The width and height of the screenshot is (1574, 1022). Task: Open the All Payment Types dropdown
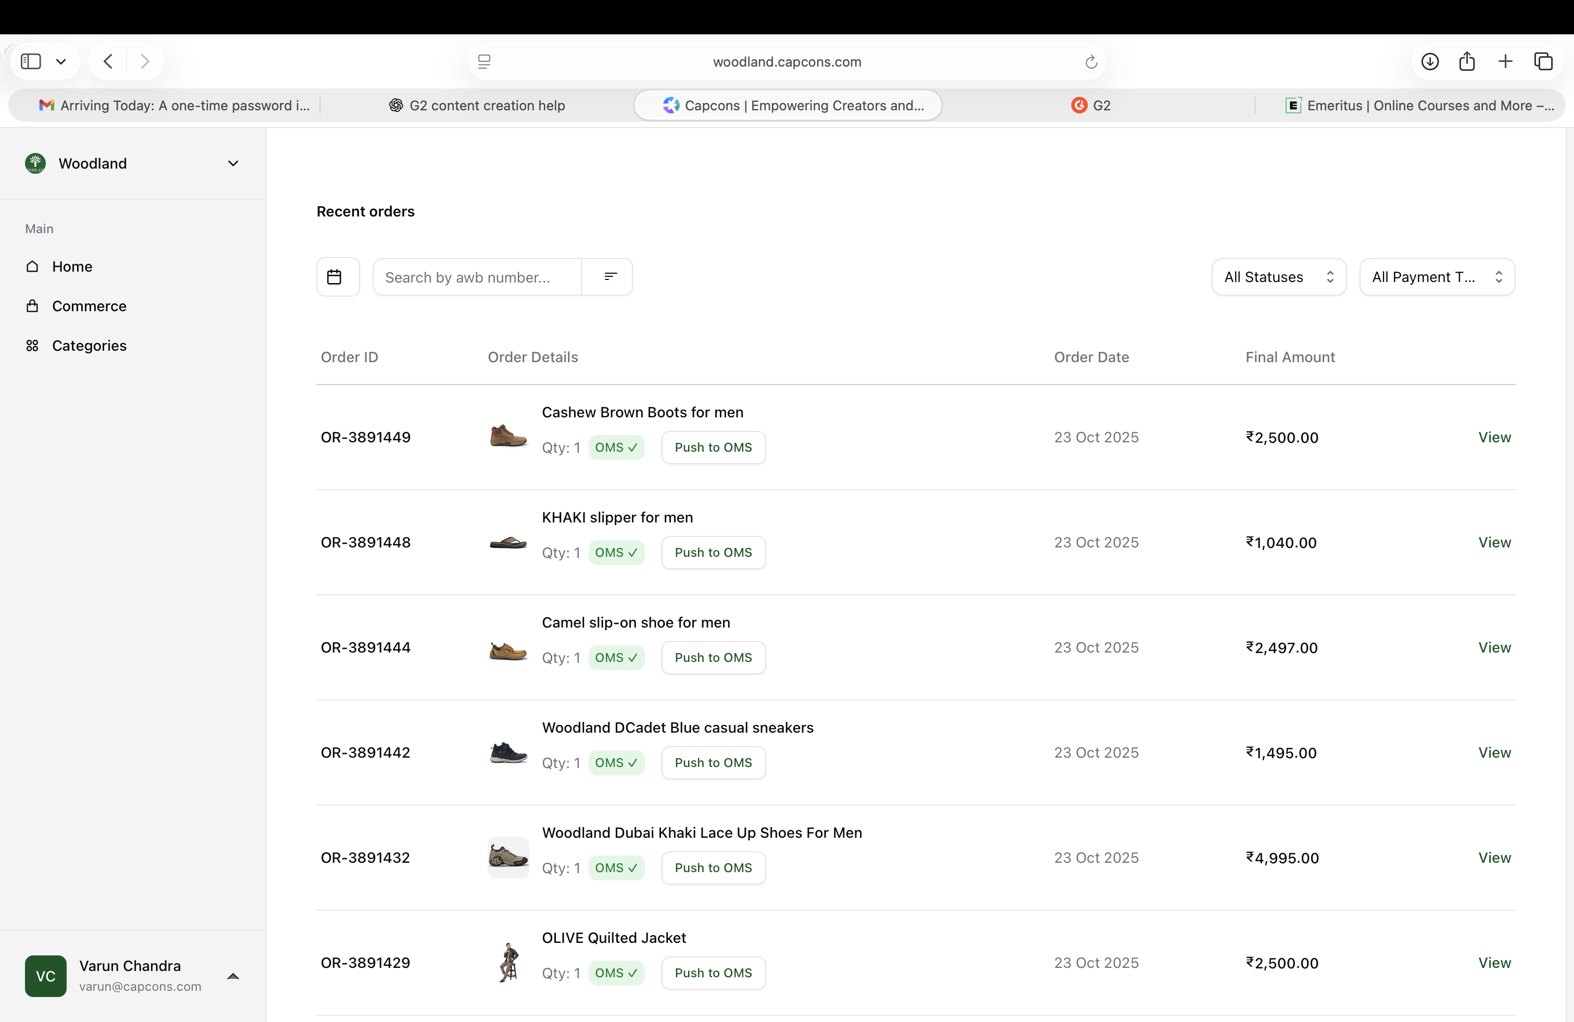point(1437,277)
